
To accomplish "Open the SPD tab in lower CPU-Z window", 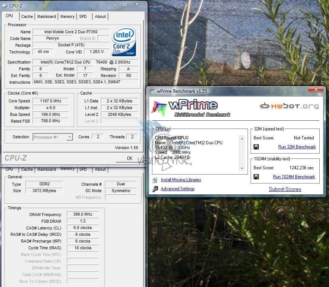I will [83, 169].
